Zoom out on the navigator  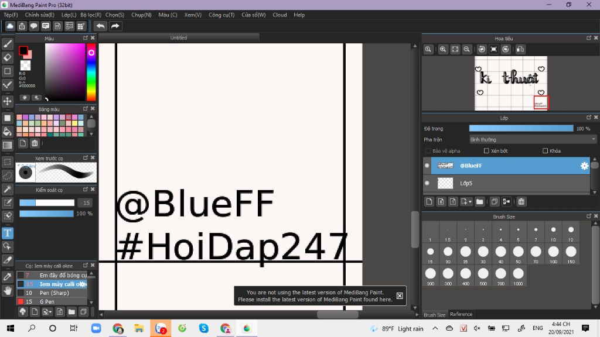click(x=466, y=49)
